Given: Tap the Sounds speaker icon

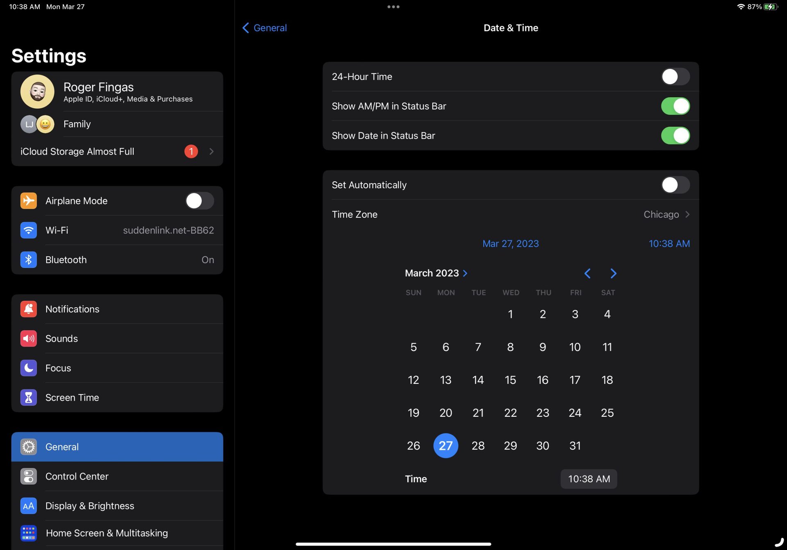Looking at the screenshot, I should tap(28, 338).
